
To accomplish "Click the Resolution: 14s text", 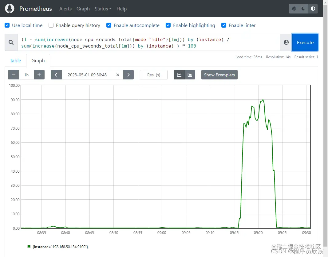I will [x=278, y=57].
